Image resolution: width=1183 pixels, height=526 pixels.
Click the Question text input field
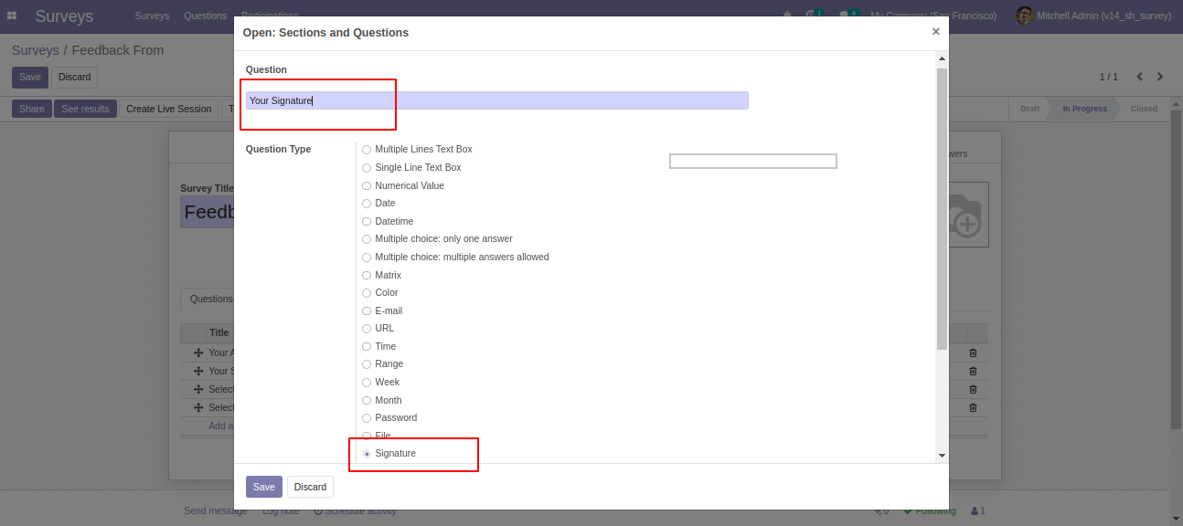click(496, 100)
